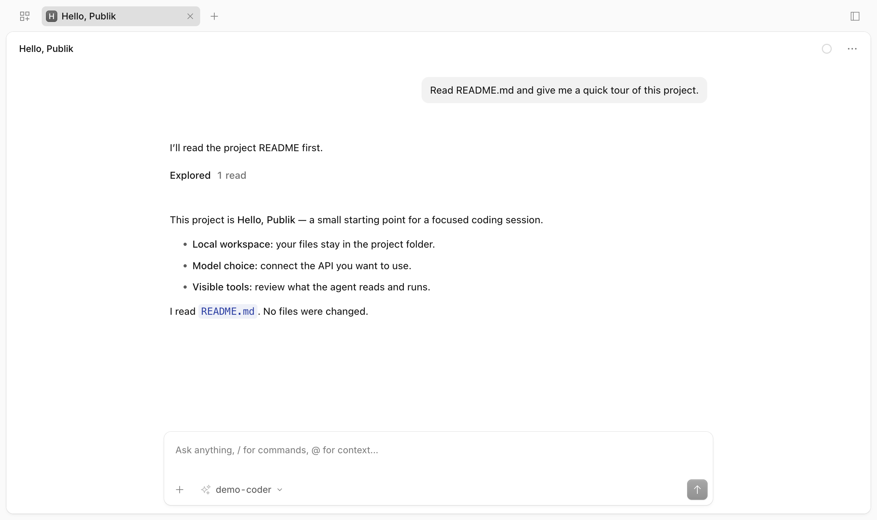
Task: Close the Hello, Publik tab
Action: tap(190, 16)
